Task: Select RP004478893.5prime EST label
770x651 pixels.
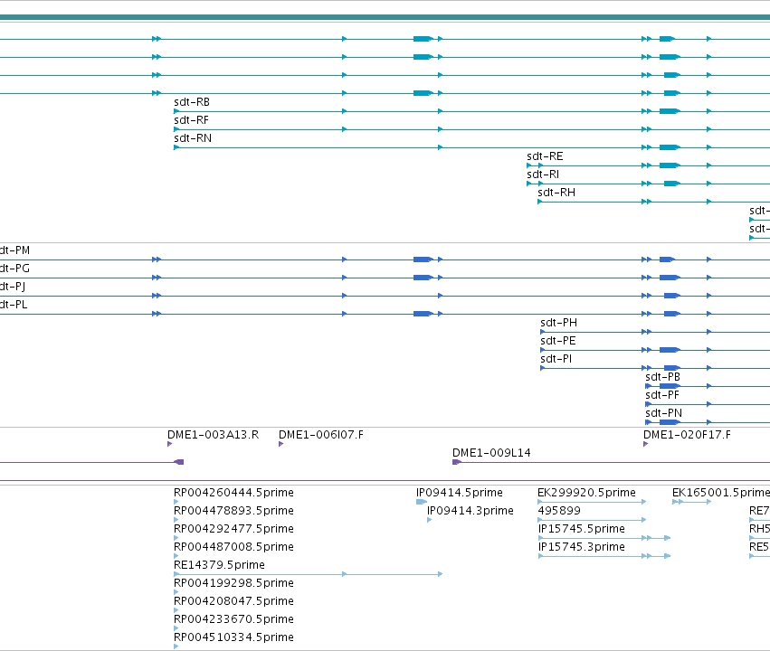Action: pos(233,511)
